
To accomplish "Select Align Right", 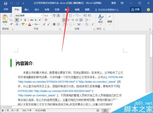I will click(73, 20).
